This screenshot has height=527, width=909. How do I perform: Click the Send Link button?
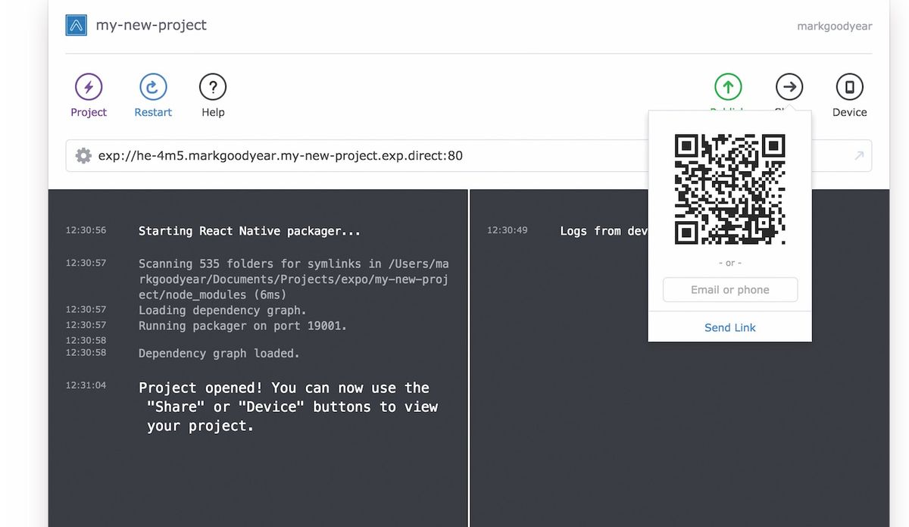point(729,327)
